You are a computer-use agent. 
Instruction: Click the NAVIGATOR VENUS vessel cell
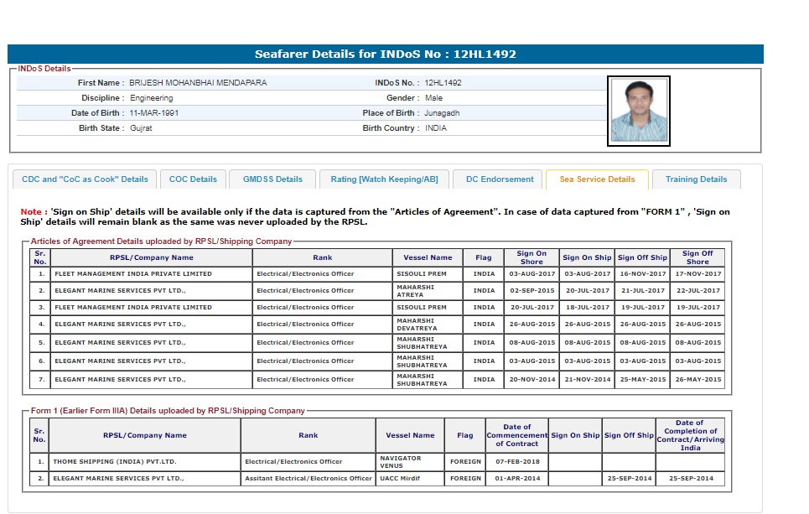[x=401, y=461]
